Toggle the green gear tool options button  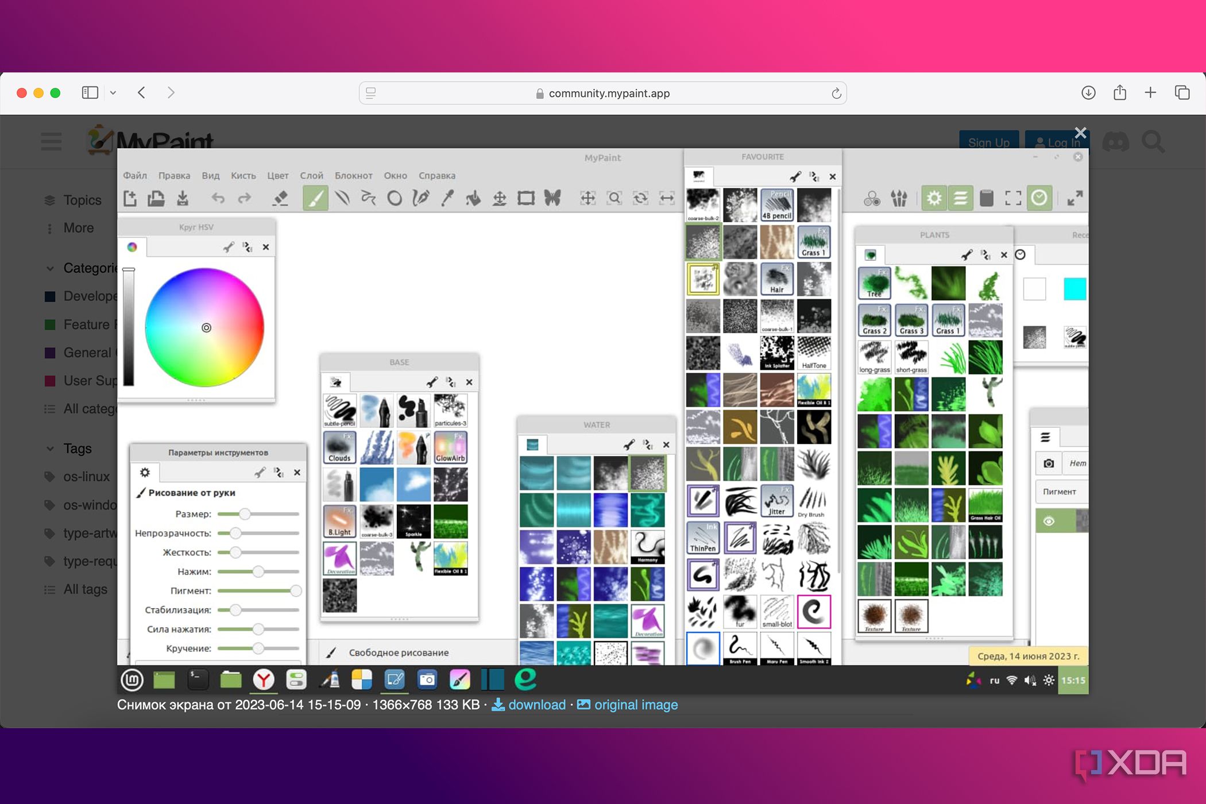(934, 198)
